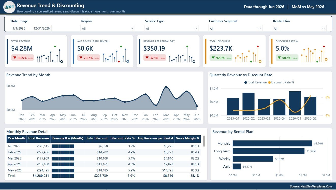Click the $223.7K total discount value
This screenshot has width=336, height=190.
[x=221, y=48]
